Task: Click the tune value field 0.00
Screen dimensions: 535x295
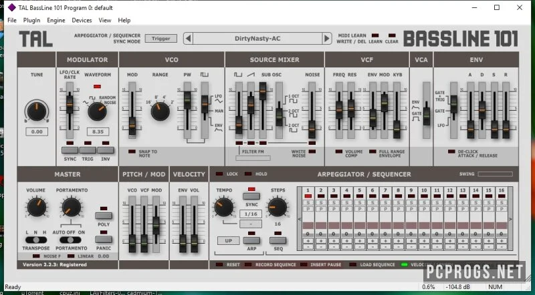Action: tap(37, 131)
